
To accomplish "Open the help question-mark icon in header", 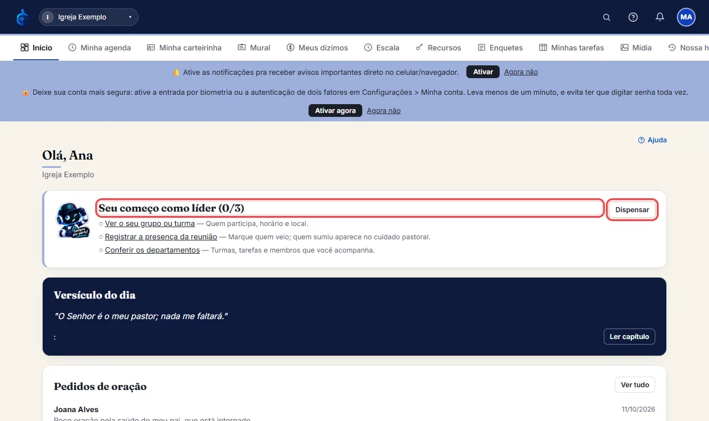I will coord(633,17).
